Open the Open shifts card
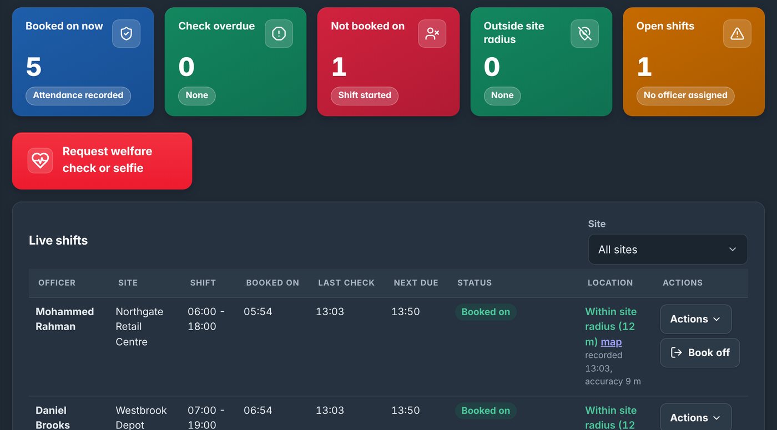 [x=694, y=62]
